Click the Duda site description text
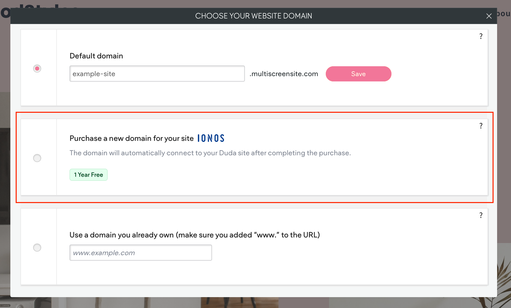 click(x=210, y=153)
